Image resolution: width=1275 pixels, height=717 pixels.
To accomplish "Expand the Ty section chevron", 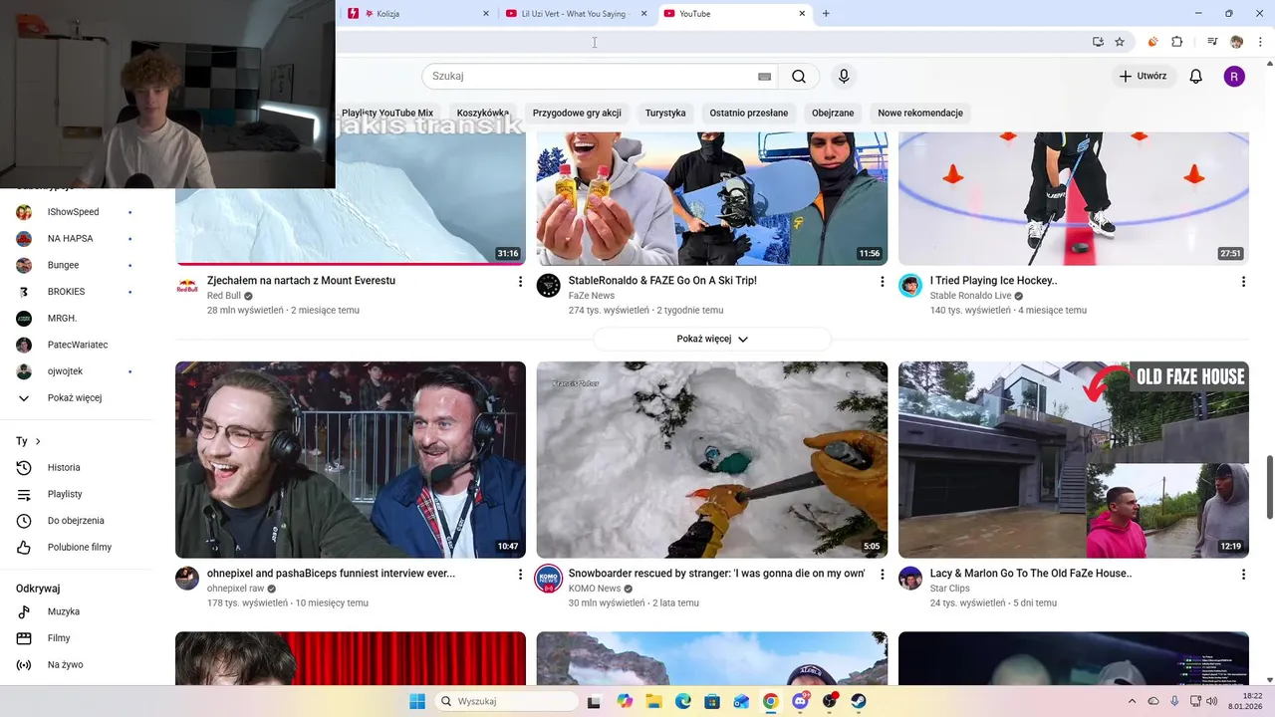I will (x=38, y=441).
